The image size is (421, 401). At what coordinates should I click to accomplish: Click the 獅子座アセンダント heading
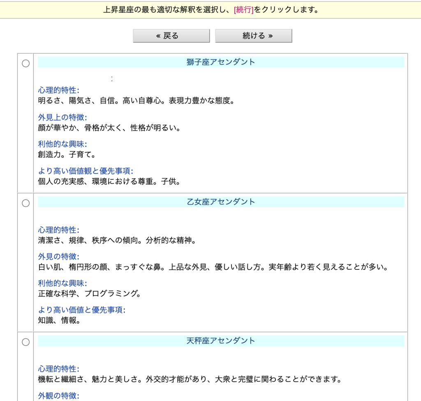(221, 62)
